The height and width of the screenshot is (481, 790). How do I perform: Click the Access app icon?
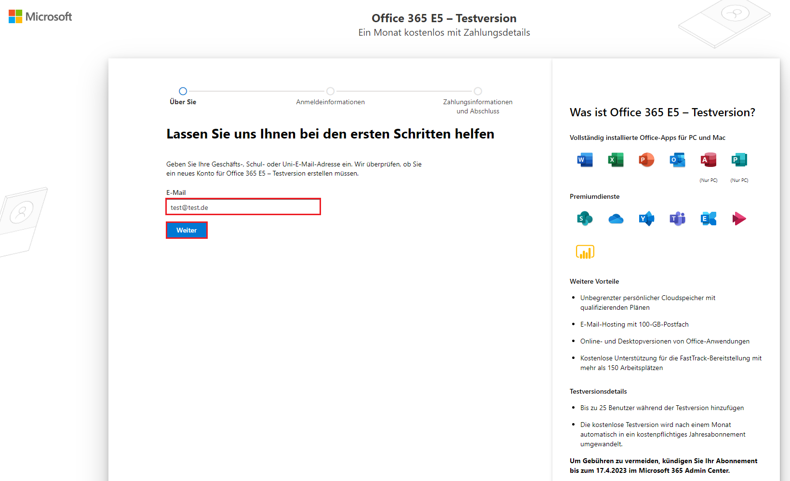(x=708, y=160)
